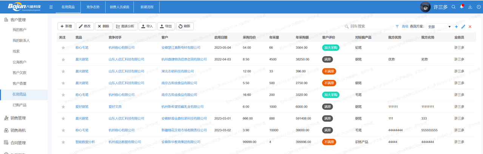
Task: Toggle the favorite star for 智能数据分析 row
Action: coord(63,142)
